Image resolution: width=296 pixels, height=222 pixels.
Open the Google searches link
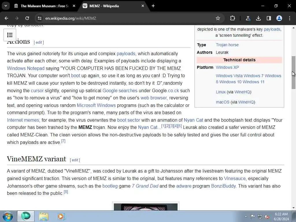pyautogui.click(x=120, y=90)
